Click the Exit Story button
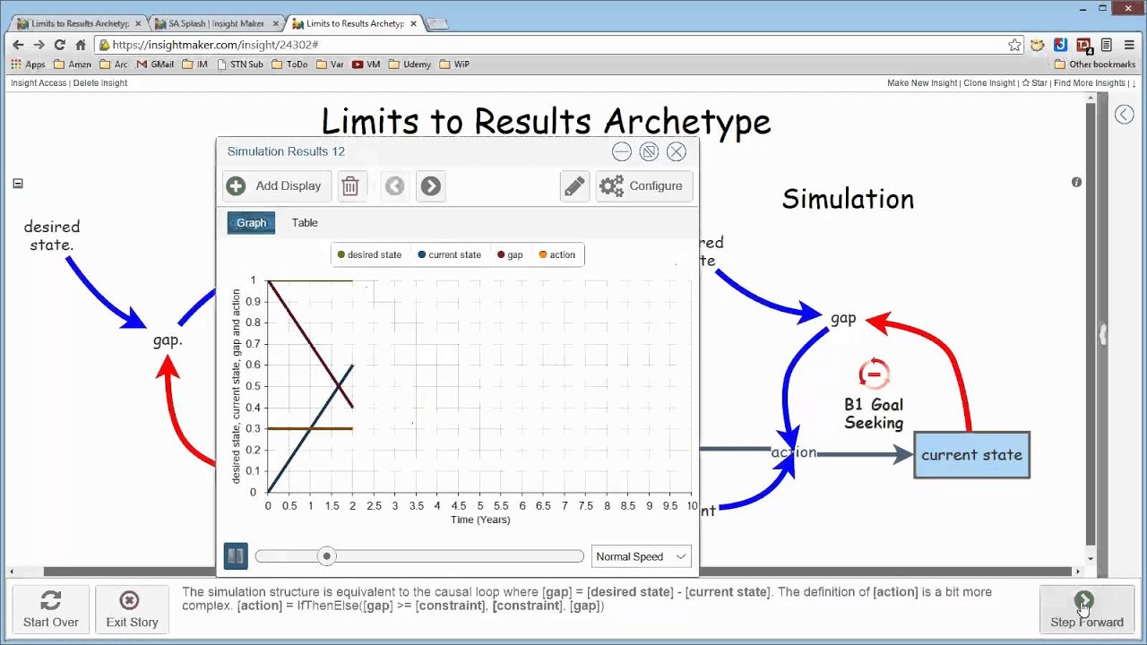 click(x=132, y=609)
